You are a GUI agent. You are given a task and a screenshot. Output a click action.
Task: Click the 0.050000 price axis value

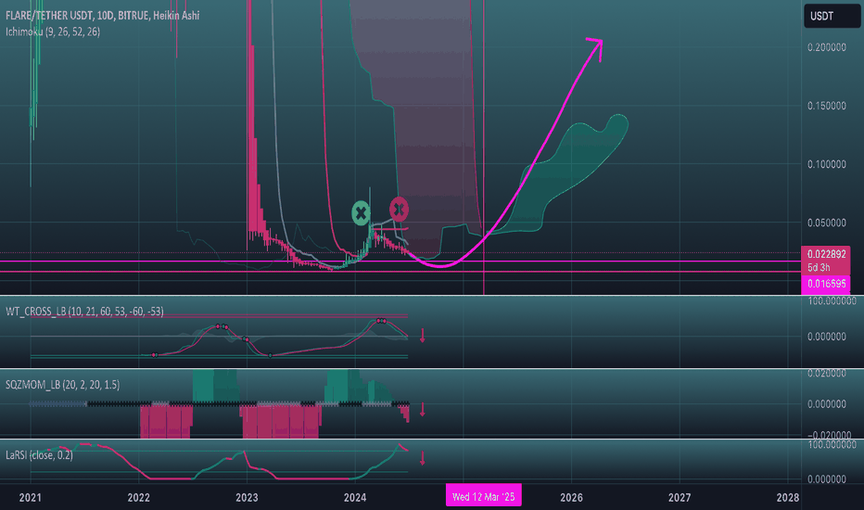pos(827,223)
